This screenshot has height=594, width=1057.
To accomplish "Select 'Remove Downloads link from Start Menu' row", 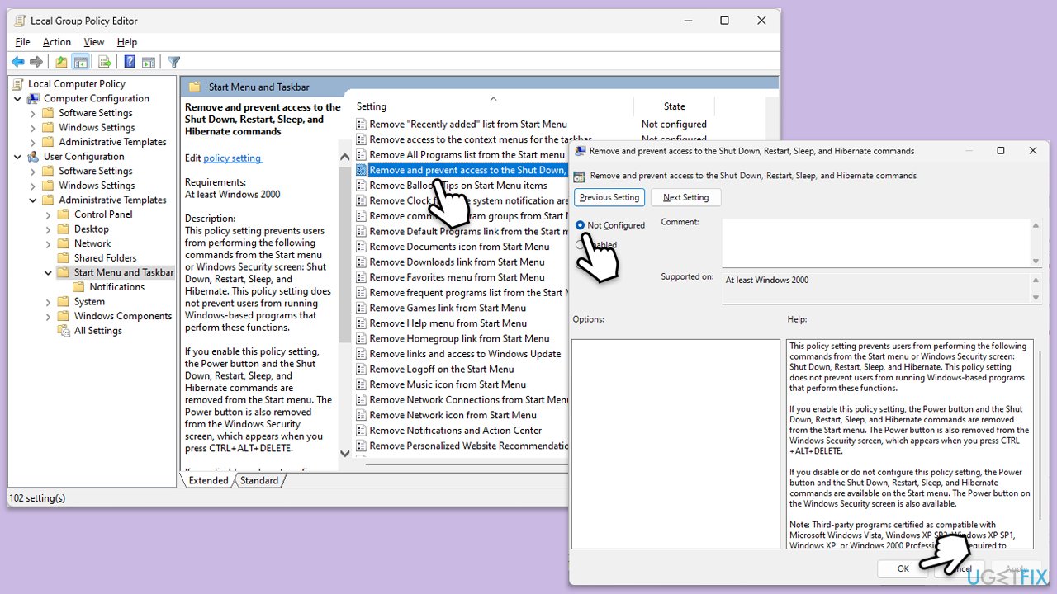I will (x=461, y=262).
